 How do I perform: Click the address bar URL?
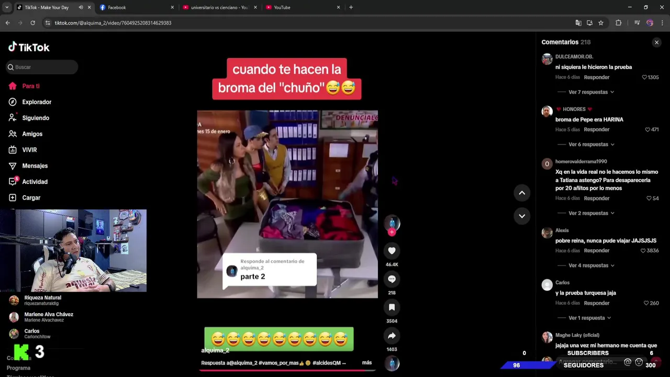(x=113, y=23)
